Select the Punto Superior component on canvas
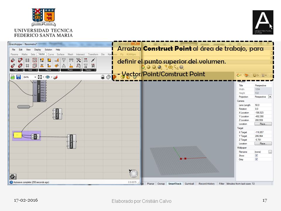This screenshot has width=281, height=211. click(x=71, y=141)
